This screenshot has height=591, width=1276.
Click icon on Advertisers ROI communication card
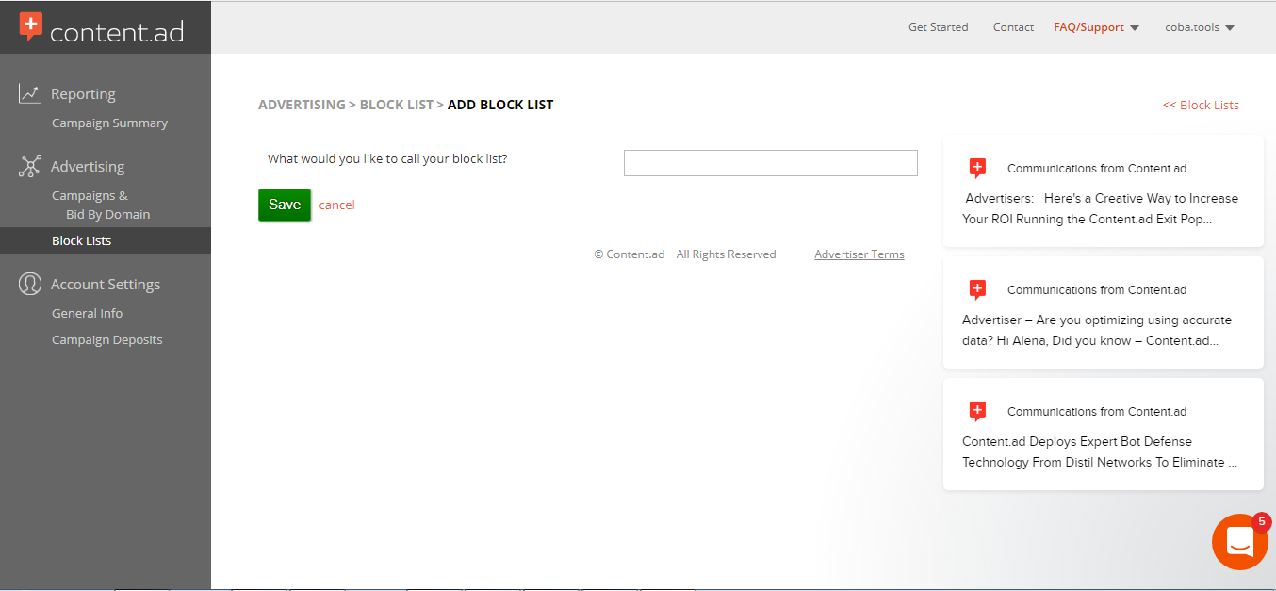[x=978, y=169]
